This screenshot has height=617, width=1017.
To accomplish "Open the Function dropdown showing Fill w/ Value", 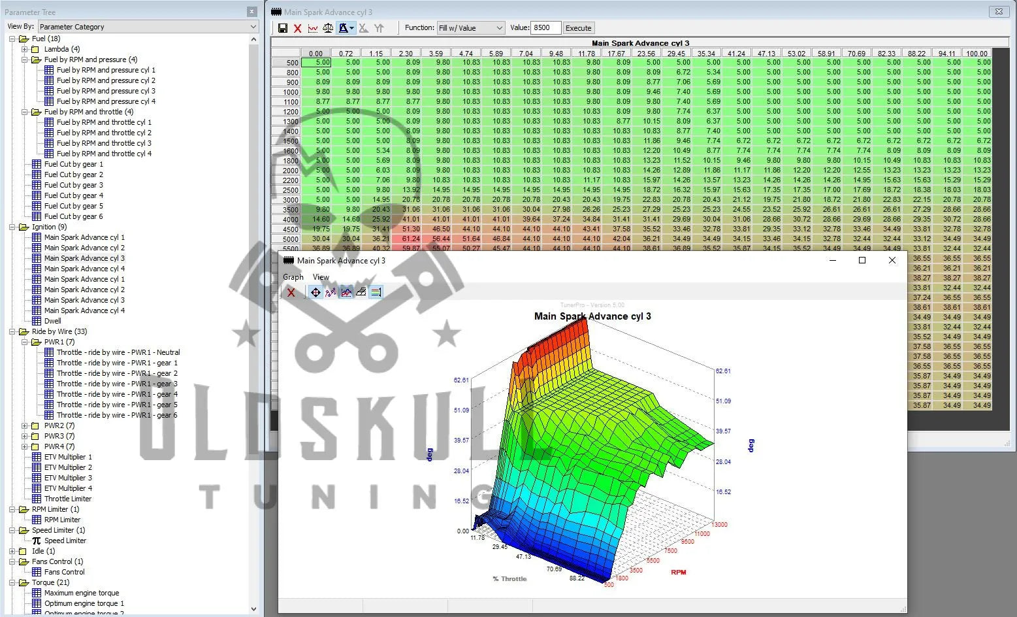I will tap(470, 28).
